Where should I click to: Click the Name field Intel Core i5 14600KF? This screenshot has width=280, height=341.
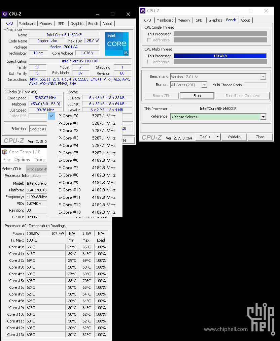click(64, 35)
